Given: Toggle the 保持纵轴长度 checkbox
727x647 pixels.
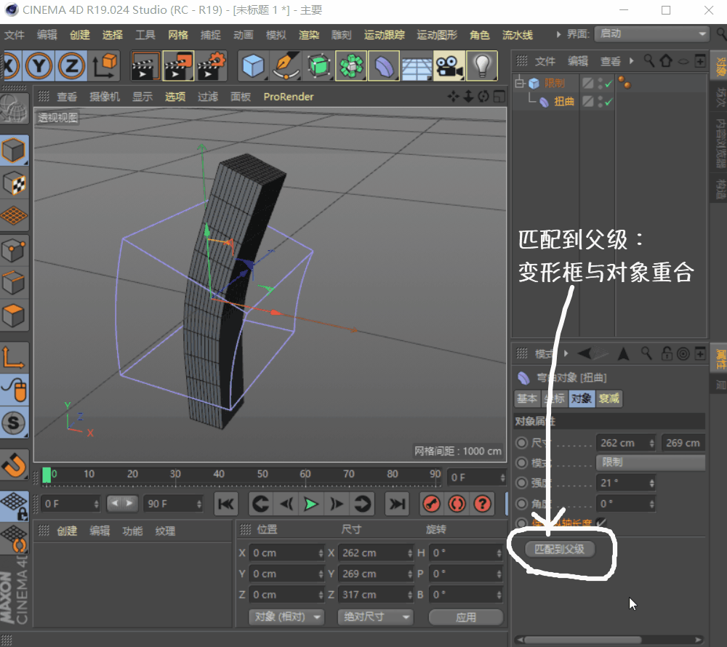Looking at the screenshot, I should [602, 523].
